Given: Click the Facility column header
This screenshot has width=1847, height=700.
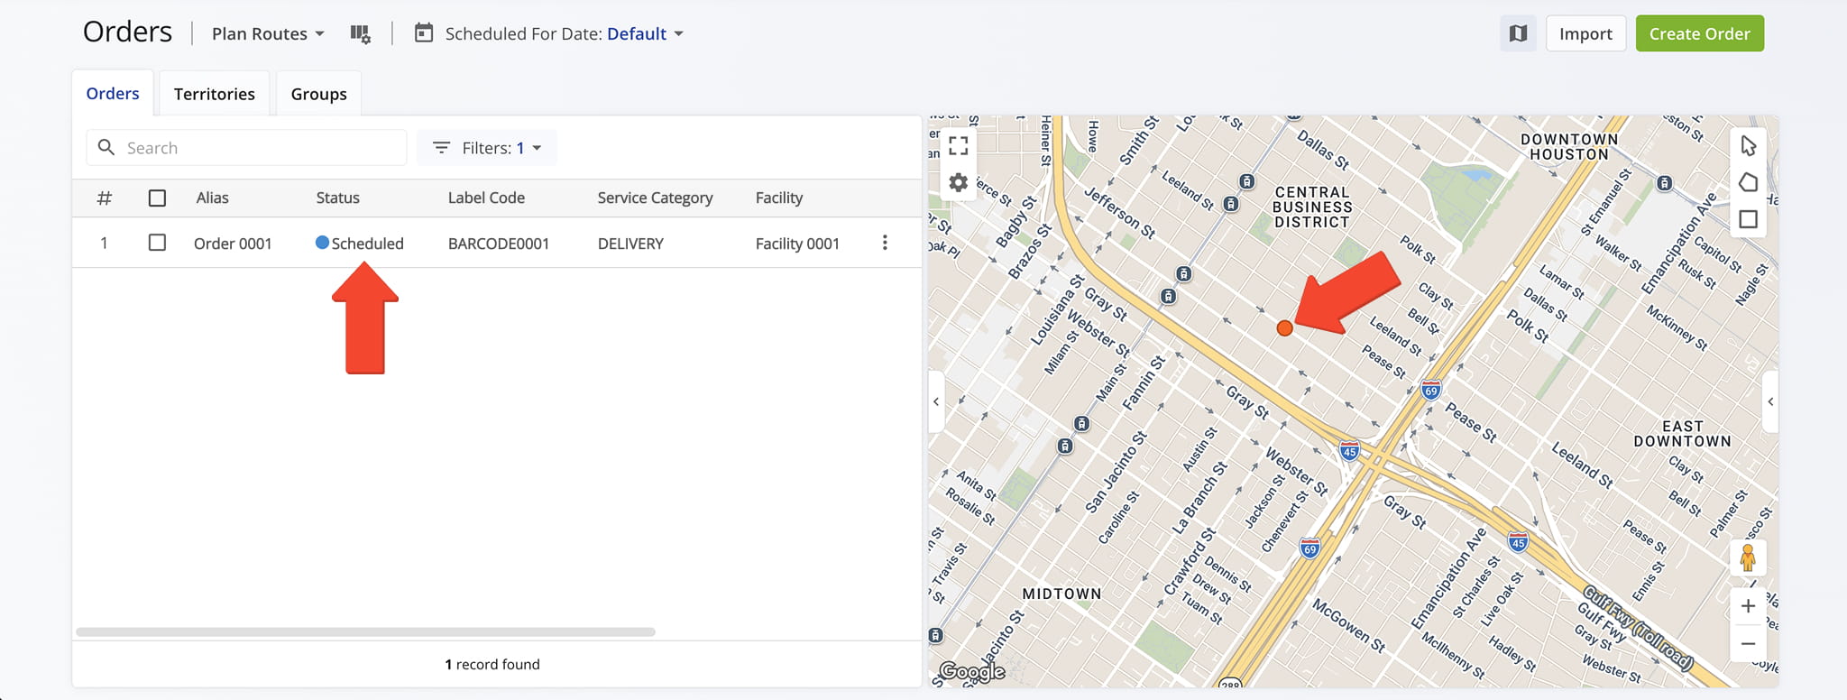Looking at the screenshot, I should coord(779,198).
